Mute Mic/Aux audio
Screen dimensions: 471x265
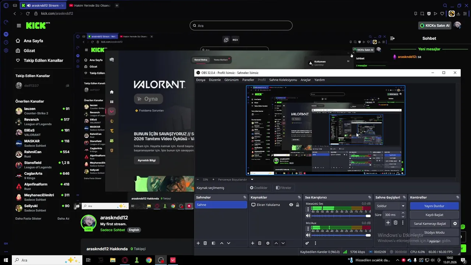308,235
